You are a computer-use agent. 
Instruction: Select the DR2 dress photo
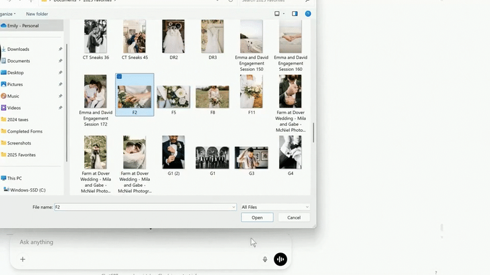(x=174, y=36)
